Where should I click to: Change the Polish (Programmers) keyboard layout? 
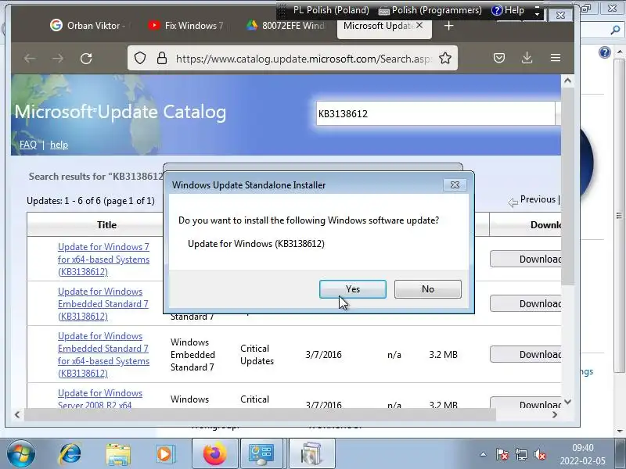pos(430,10)
